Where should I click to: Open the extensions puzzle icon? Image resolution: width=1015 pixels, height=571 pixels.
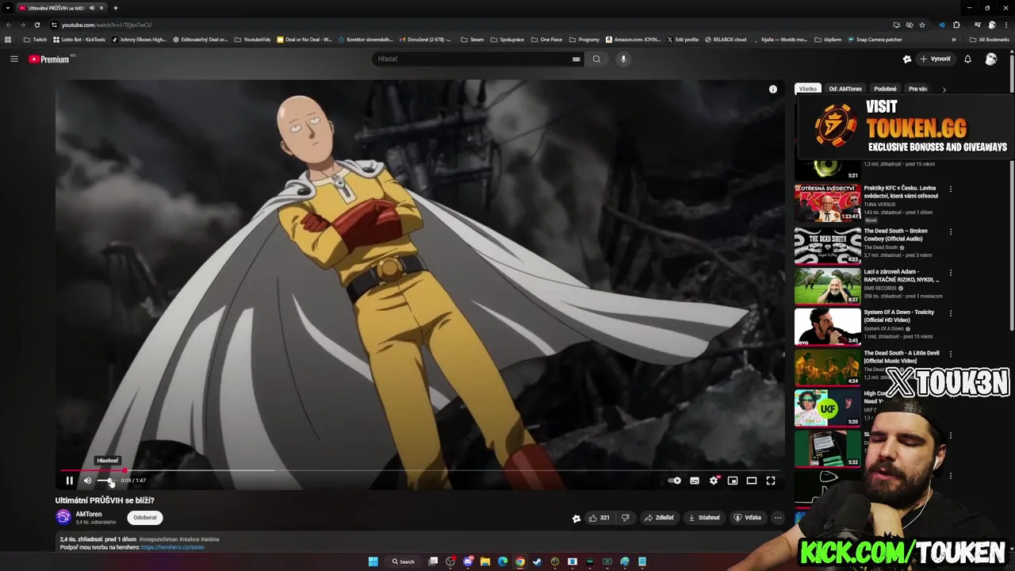click(x=956, y=25)
